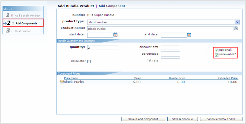Click into the end date field

(174, 35)
